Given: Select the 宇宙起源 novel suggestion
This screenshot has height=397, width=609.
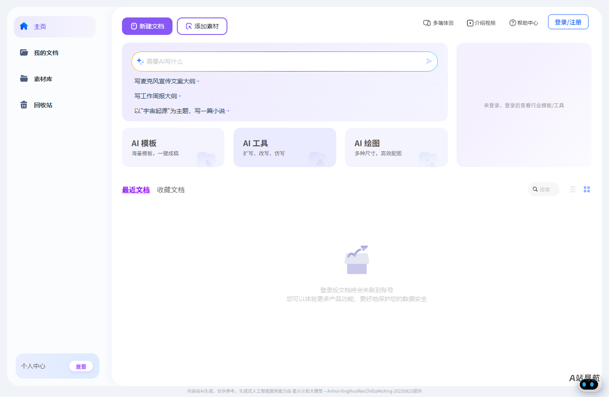Looking at the screenshot, I should tap(182, 111).
